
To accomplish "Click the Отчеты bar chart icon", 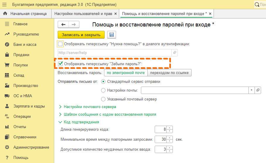I will (7, 127).
